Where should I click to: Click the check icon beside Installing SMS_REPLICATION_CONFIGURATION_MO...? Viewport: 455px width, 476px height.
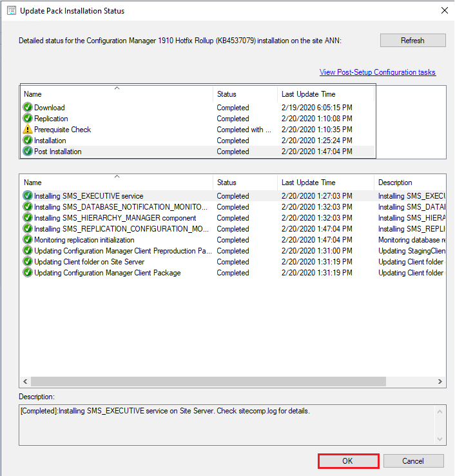point(28,228)
